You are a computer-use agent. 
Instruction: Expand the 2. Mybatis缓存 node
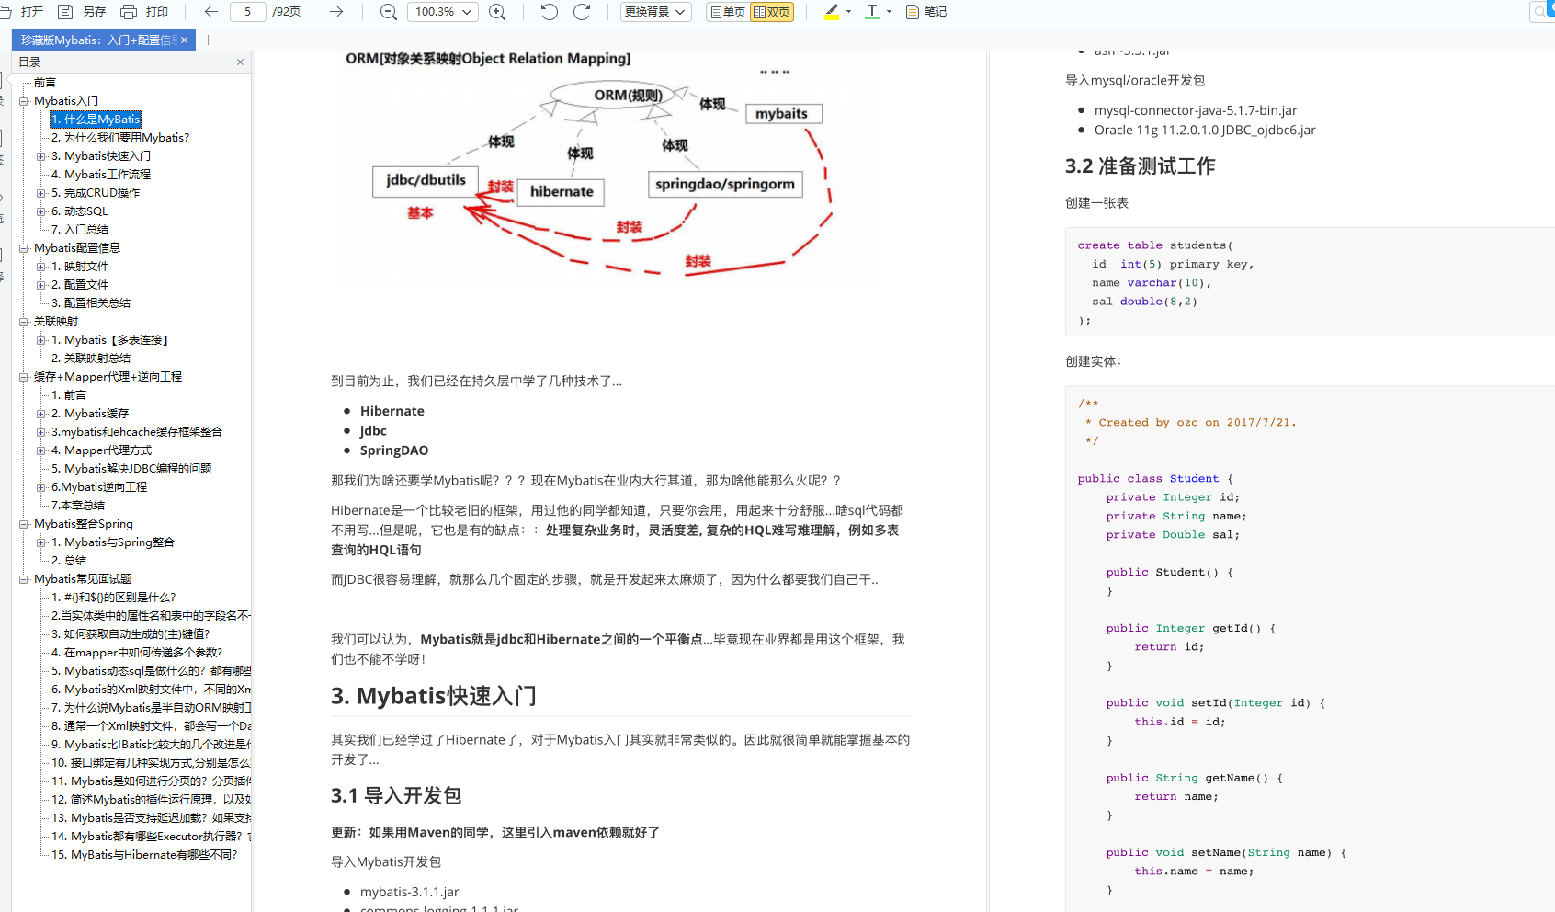40,414
